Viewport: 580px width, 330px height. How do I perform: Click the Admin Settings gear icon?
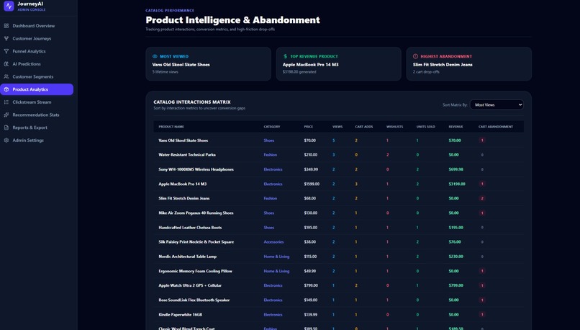[x=6, y=141]
